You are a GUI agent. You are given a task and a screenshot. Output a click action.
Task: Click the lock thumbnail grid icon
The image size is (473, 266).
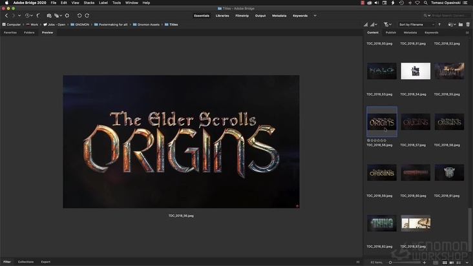point(436,262)
